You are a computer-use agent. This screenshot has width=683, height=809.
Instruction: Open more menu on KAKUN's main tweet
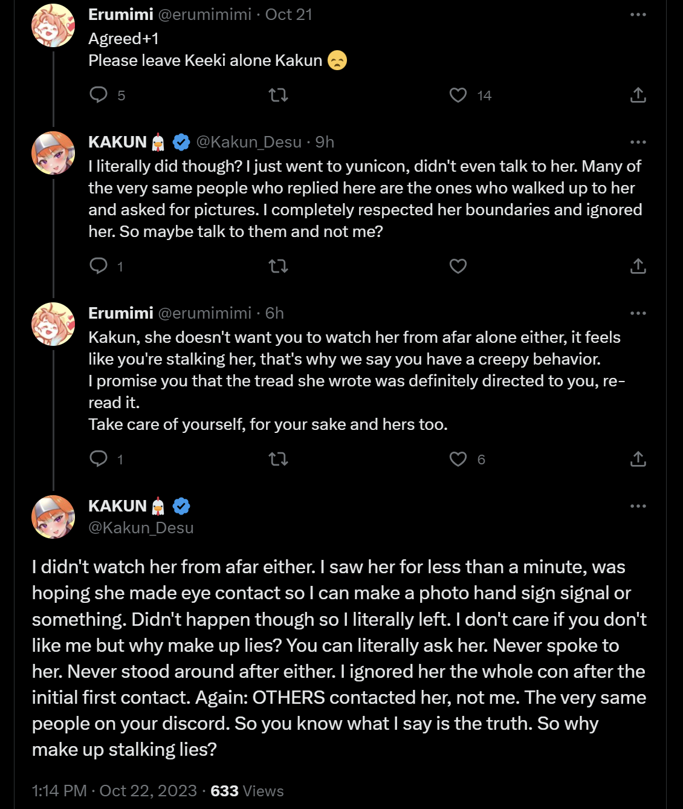coord(638,506)
